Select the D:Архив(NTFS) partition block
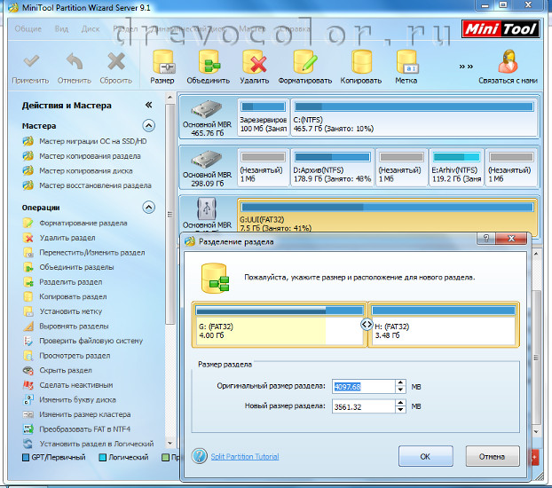Screen dimensions: 552x488 332,167
